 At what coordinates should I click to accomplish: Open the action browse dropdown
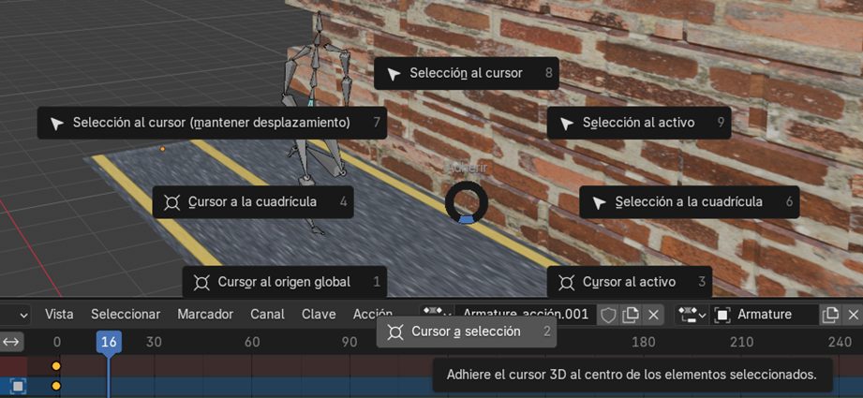[x=437, y=314]
